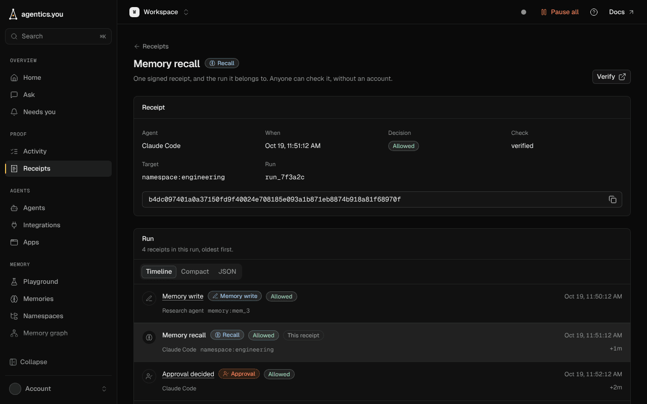
Task: Open the Memory write receipt link
Action: coord(182,296)
